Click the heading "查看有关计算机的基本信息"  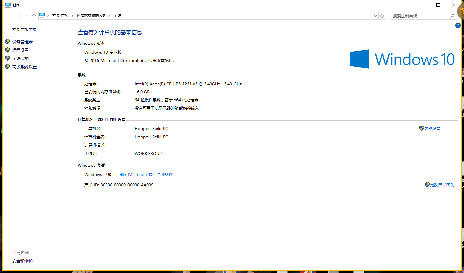(x=110, y=32)
